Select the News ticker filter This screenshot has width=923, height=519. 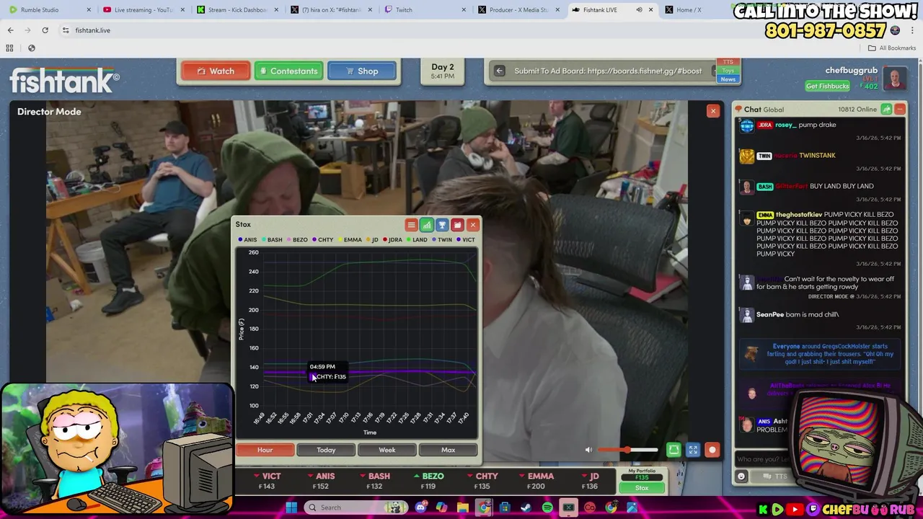[728, 79]
